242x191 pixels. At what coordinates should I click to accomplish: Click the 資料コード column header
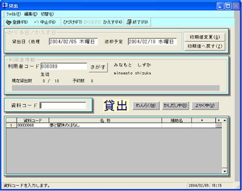click(x=33, y=121)
